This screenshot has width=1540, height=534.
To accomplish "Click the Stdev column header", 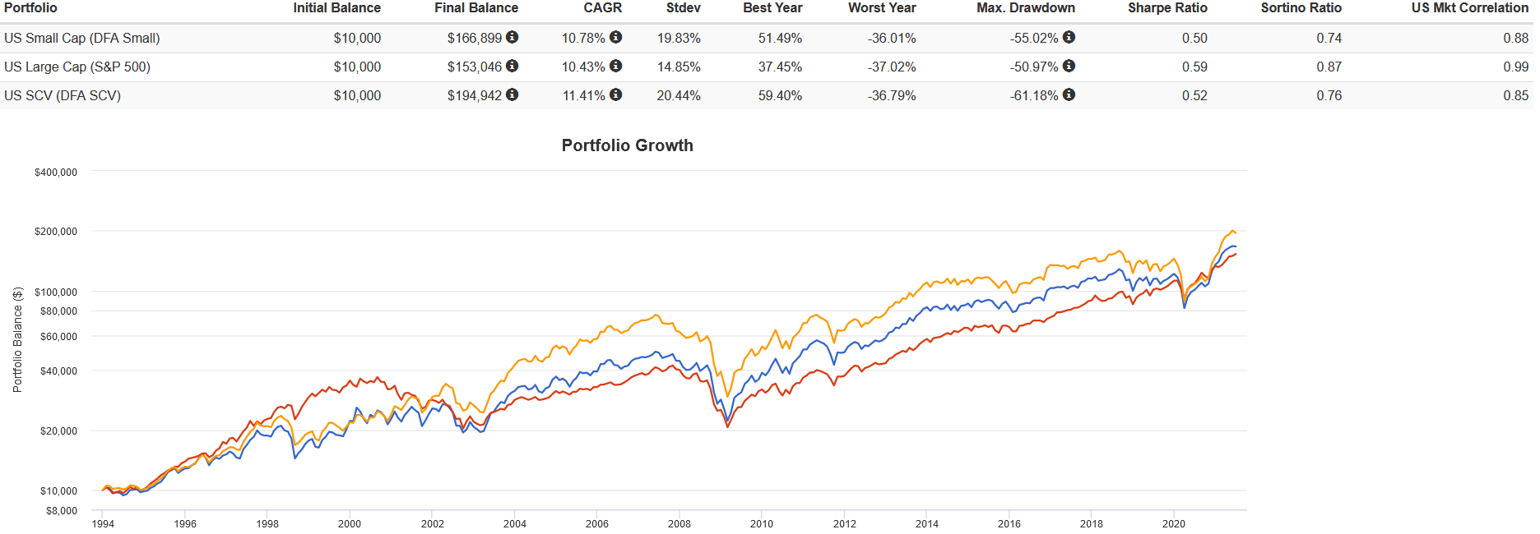I will 683,8.
